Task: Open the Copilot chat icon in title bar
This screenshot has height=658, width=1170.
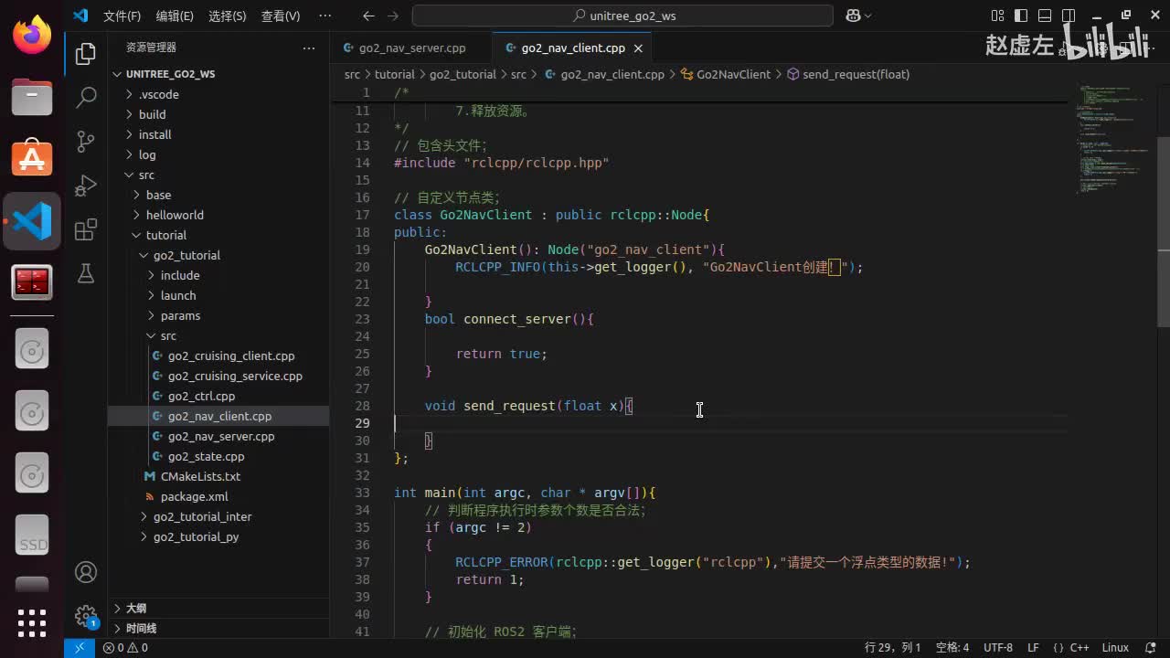Action: tap(857, 16)
